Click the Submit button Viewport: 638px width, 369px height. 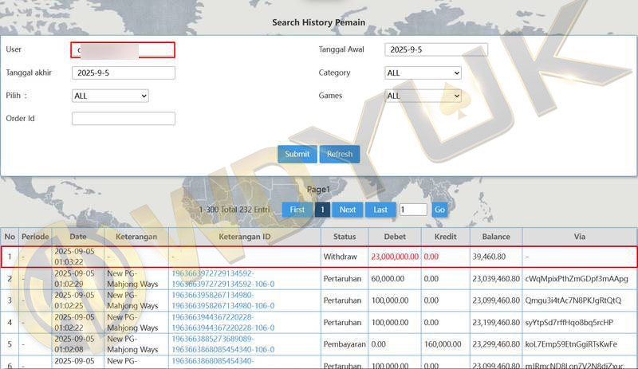pos(297,154)
